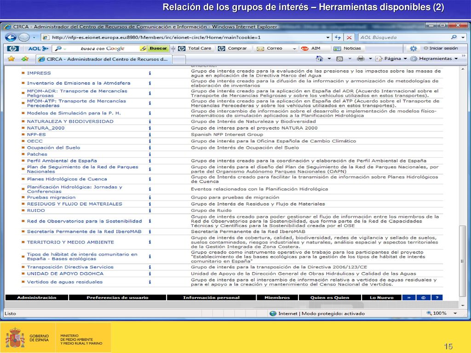Expand the Home button dropdown arrow
This screenshot has width=471, height=353.
point(329,59)
